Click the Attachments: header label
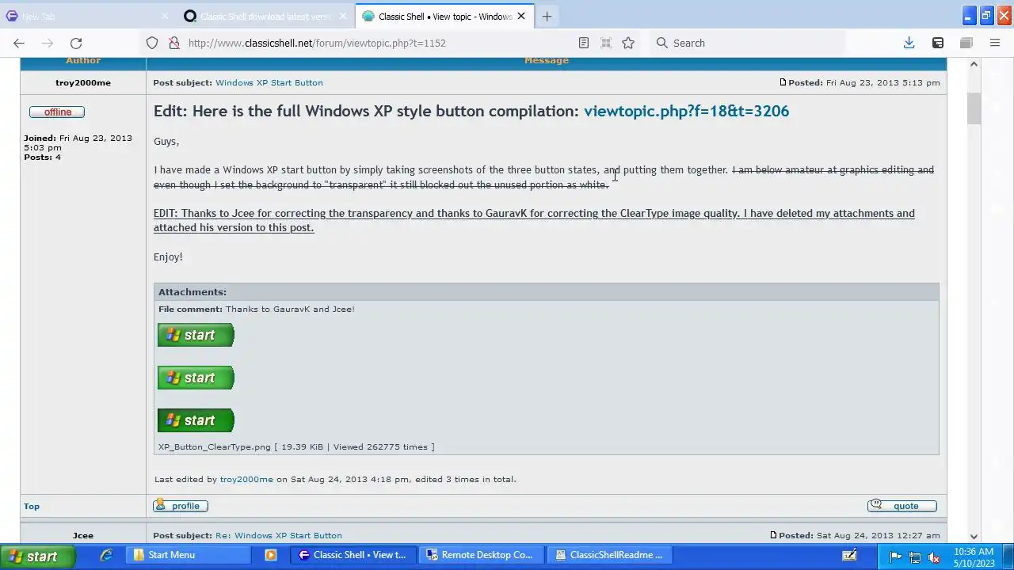Screen dimensions: 1014x570 pyautogui.click(x=193, y=292)
